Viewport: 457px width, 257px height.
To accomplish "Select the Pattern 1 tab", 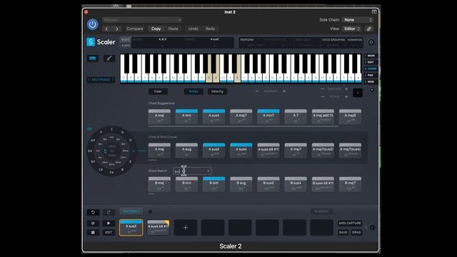I will [131, 211].
